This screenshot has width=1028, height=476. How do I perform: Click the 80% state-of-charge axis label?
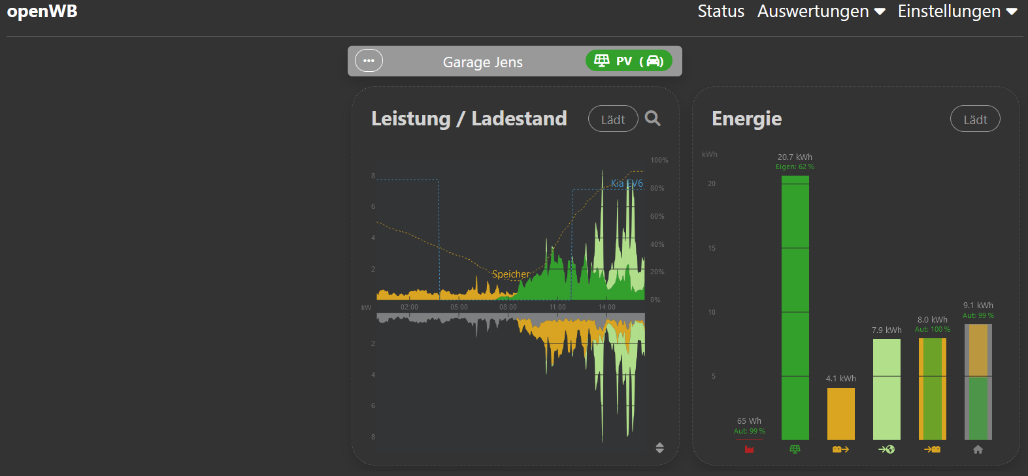(657, 188)
